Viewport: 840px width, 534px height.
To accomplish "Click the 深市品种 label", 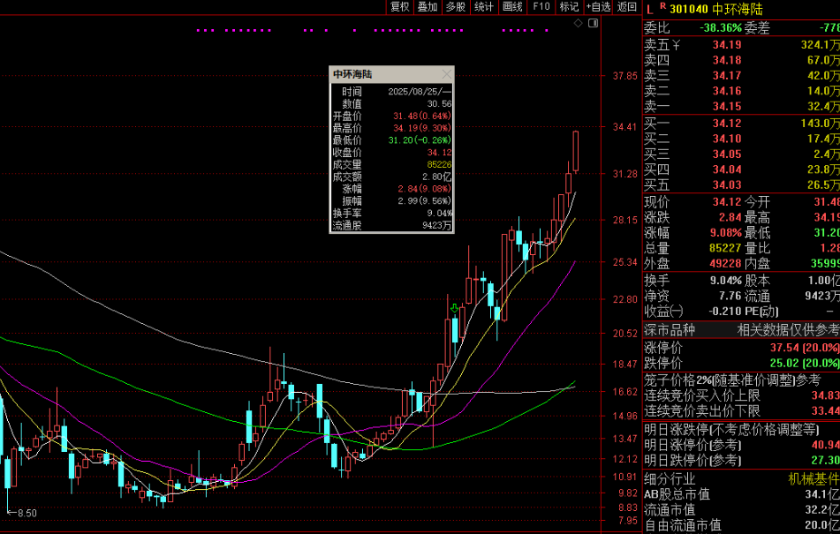I will 670,330.
